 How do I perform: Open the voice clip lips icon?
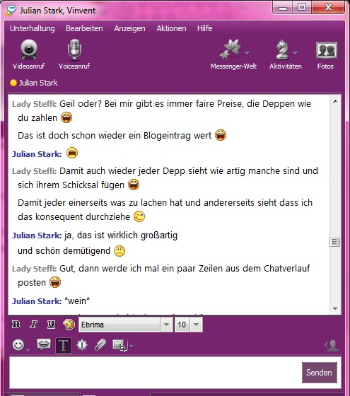click(x=44, y=344)
